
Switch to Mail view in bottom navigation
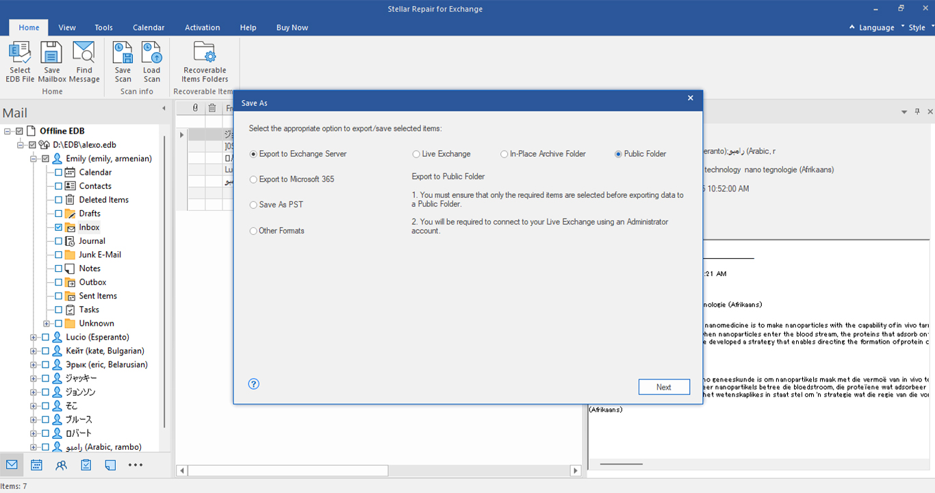pos(12,465)
